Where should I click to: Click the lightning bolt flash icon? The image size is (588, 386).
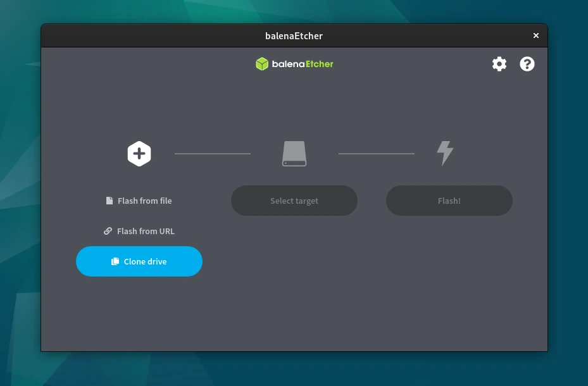445,153
